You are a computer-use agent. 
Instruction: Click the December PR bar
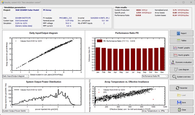162,59
